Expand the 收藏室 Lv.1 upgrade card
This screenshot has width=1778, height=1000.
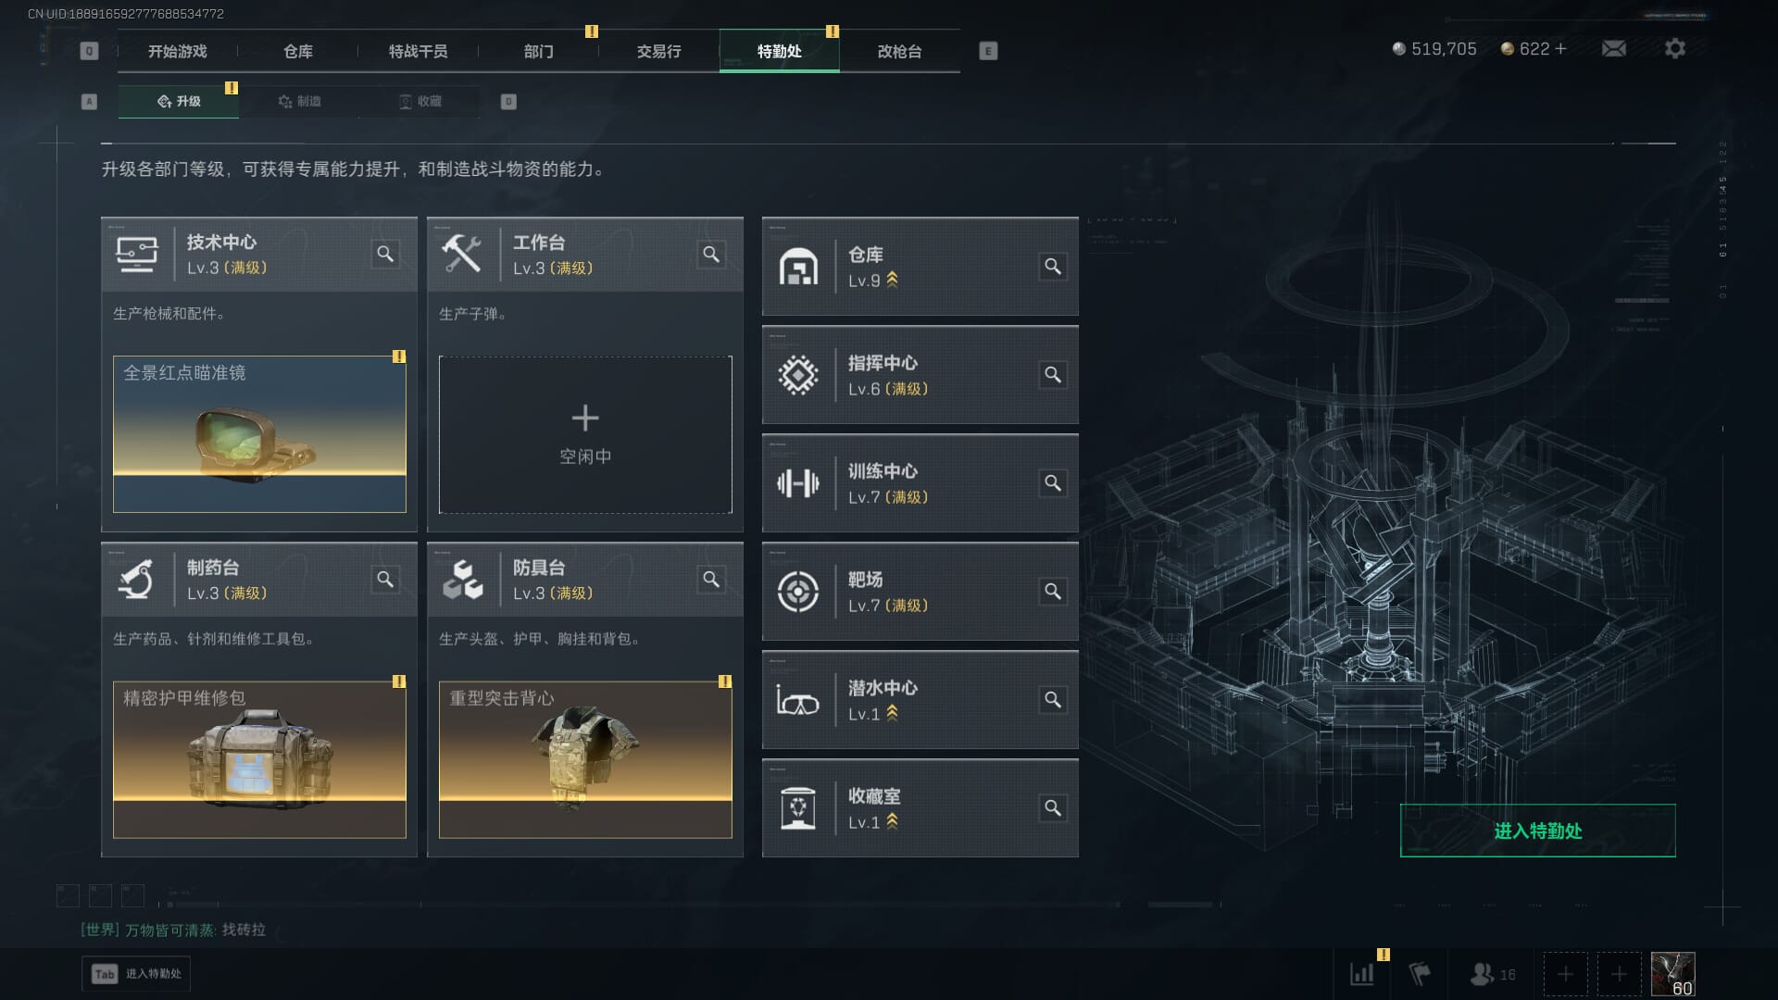920,808
